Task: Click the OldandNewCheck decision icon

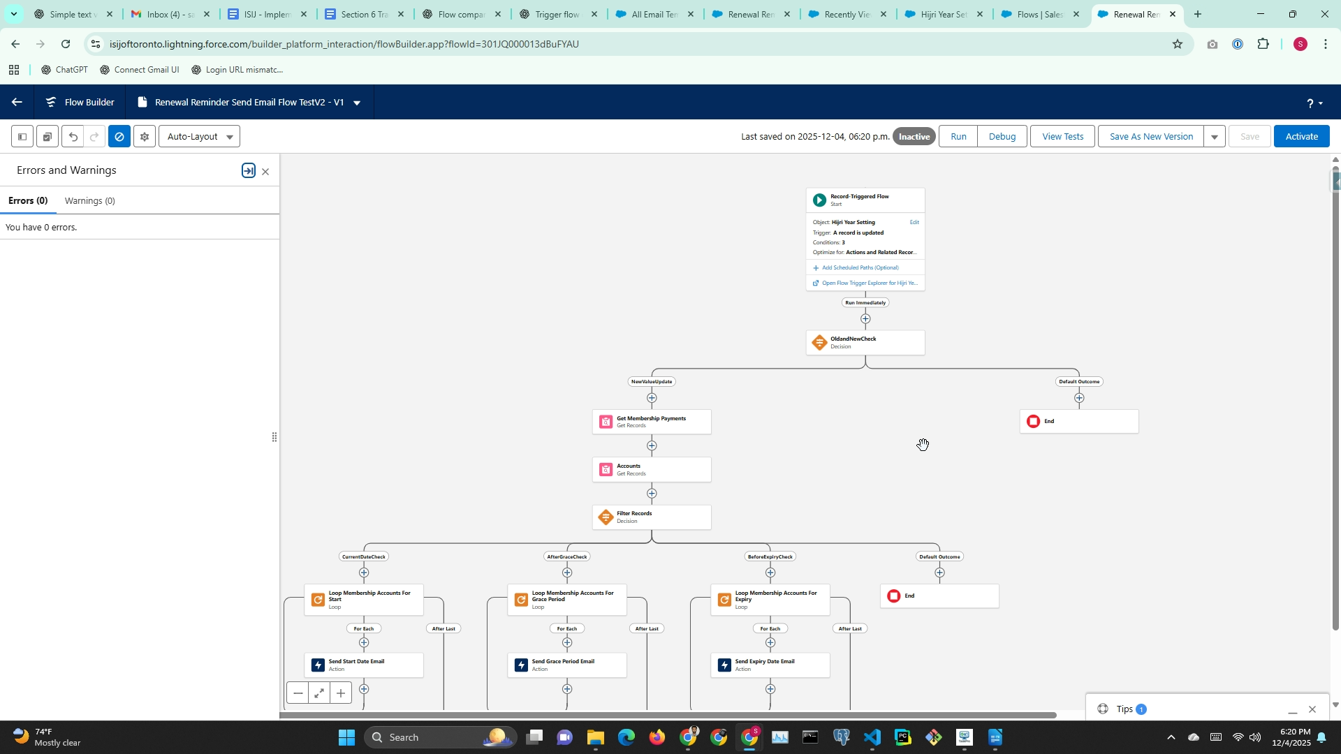Action: (x=819, y=343)
